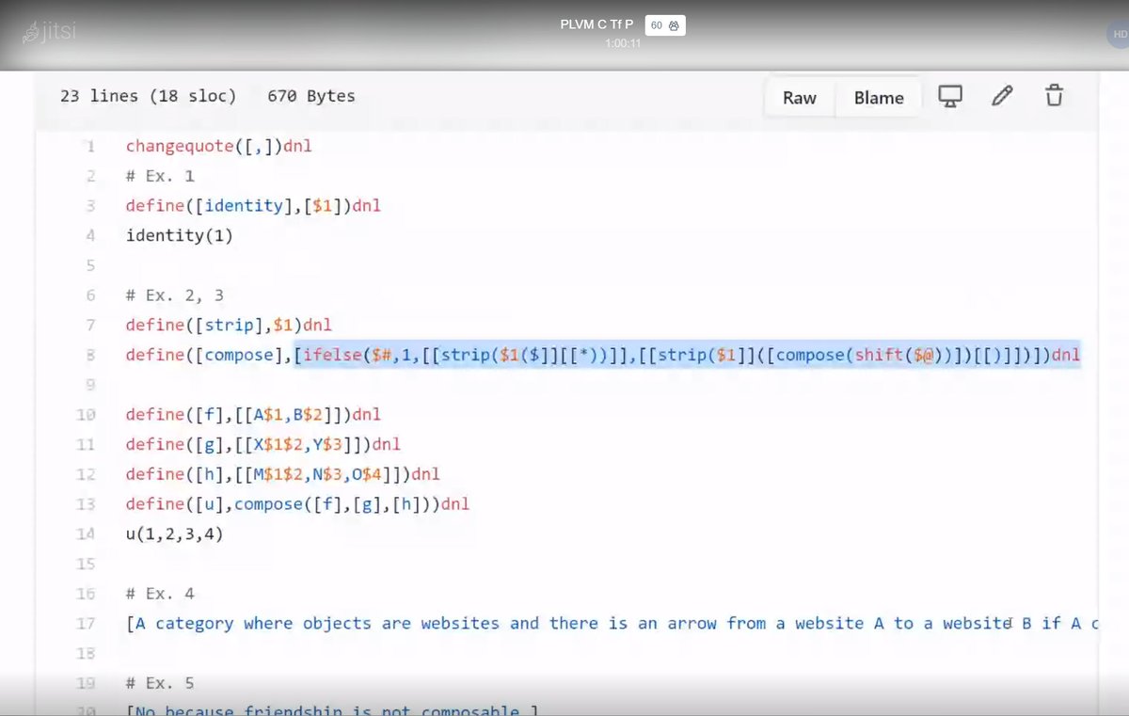Image resolution: width=1129 pixels, height=716 pixels.
Task: Click line number 3
Action: coord(91,205)
